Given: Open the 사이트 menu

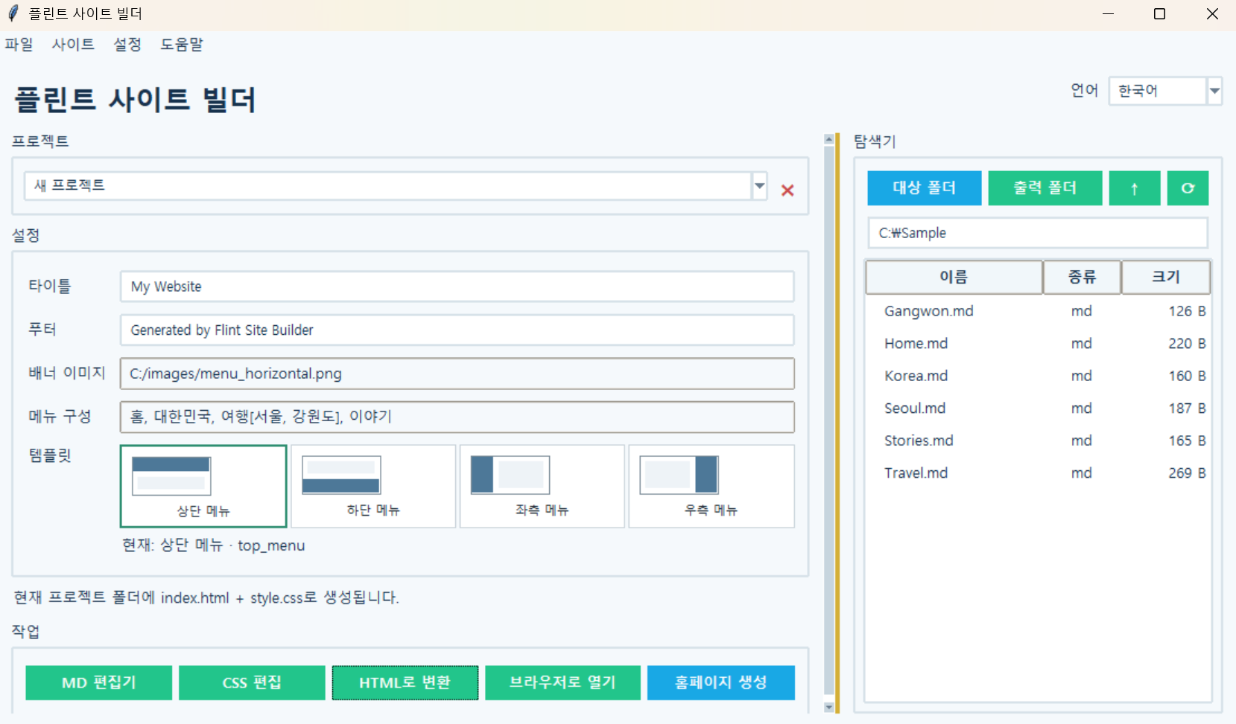Looking at the screenshot, I should point(73,45).
